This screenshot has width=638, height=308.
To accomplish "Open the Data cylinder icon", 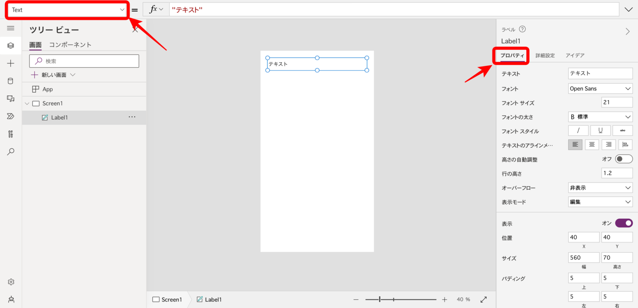I will [x=11, y=81].
